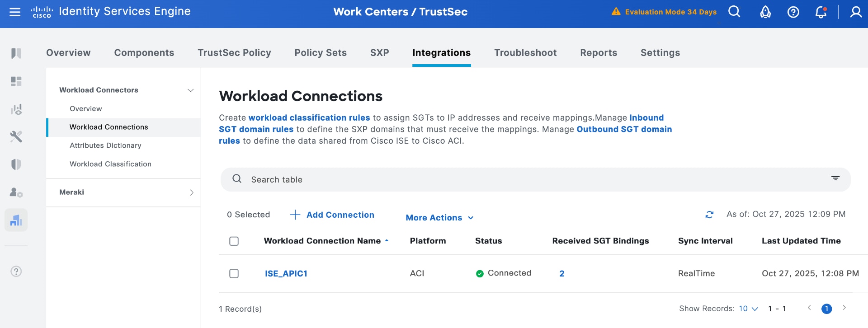Change Show Records count dropdown
Viewport: 868px width, 328px height.
748,309
